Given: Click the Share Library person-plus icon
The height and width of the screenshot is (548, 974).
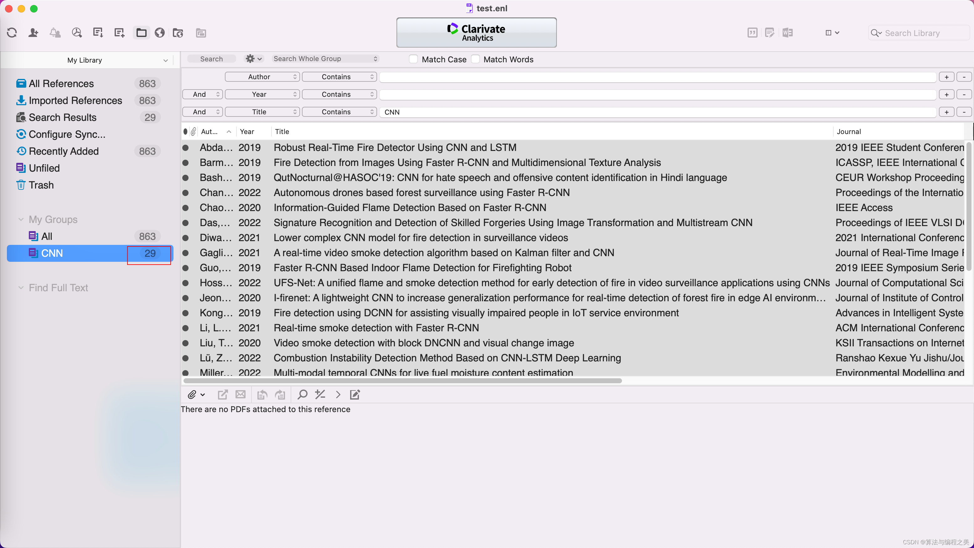Looking at the screenshot, I should click(33, 33).
